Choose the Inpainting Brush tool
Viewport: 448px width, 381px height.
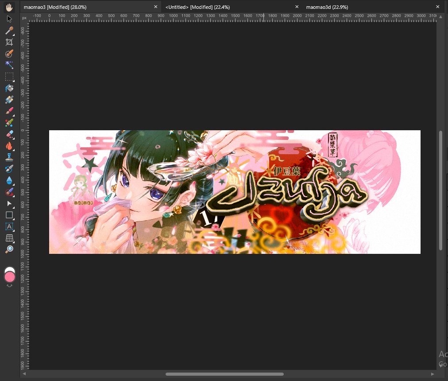point(9,192)
